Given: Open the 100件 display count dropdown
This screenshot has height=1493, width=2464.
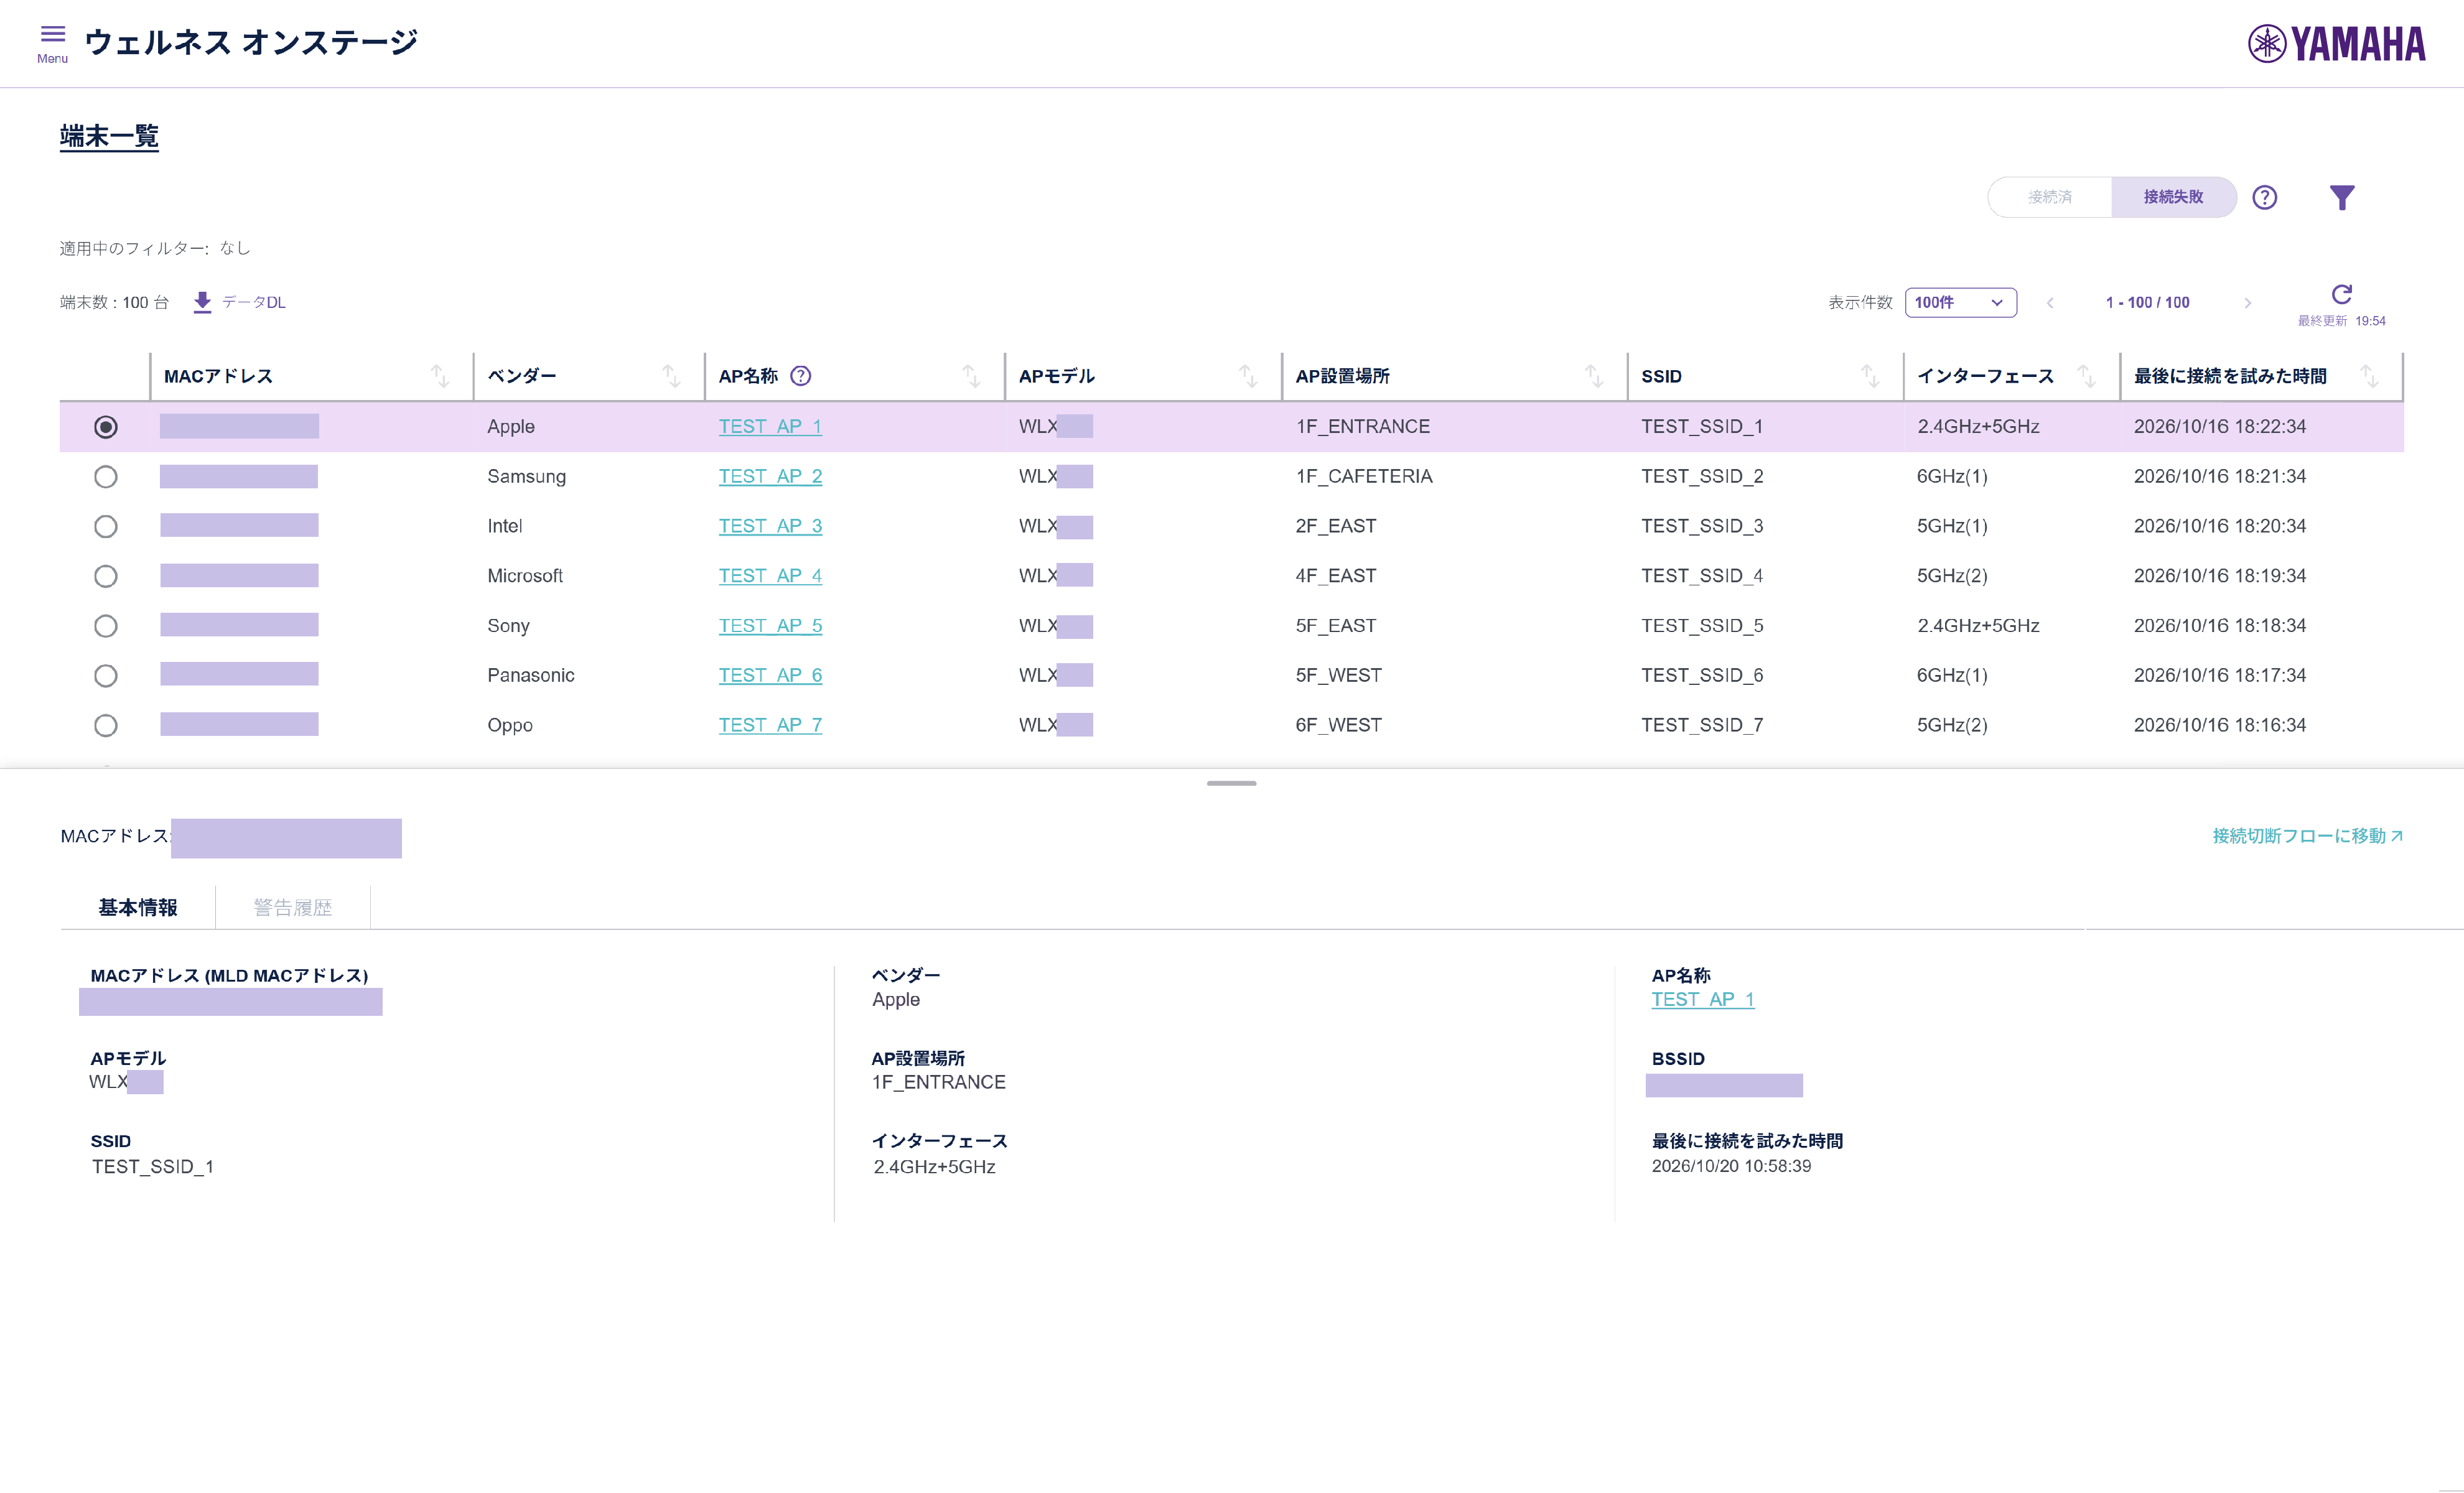Looking at the screenshot, I should (x=1960, y=303).
